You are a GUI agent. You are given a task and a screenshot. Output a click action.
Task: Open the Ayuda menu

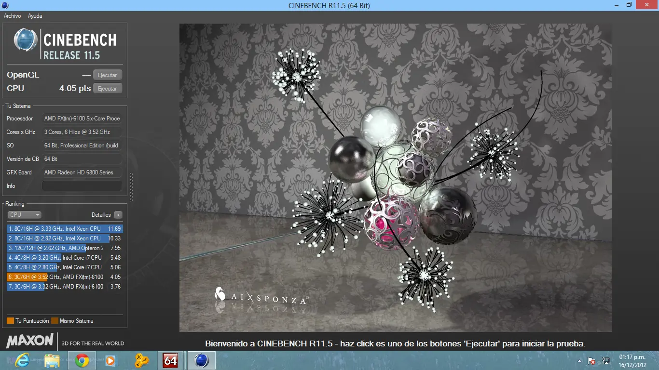pyautogui.click(x=35, y=16)
